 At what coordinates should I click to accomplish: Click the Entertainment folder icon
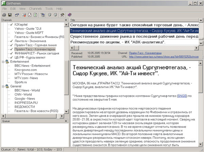[x=7, y=62]
